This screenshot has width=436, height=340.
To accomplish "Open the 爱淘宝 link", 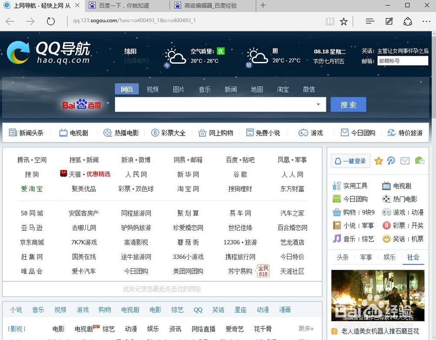I will [32, 189].
